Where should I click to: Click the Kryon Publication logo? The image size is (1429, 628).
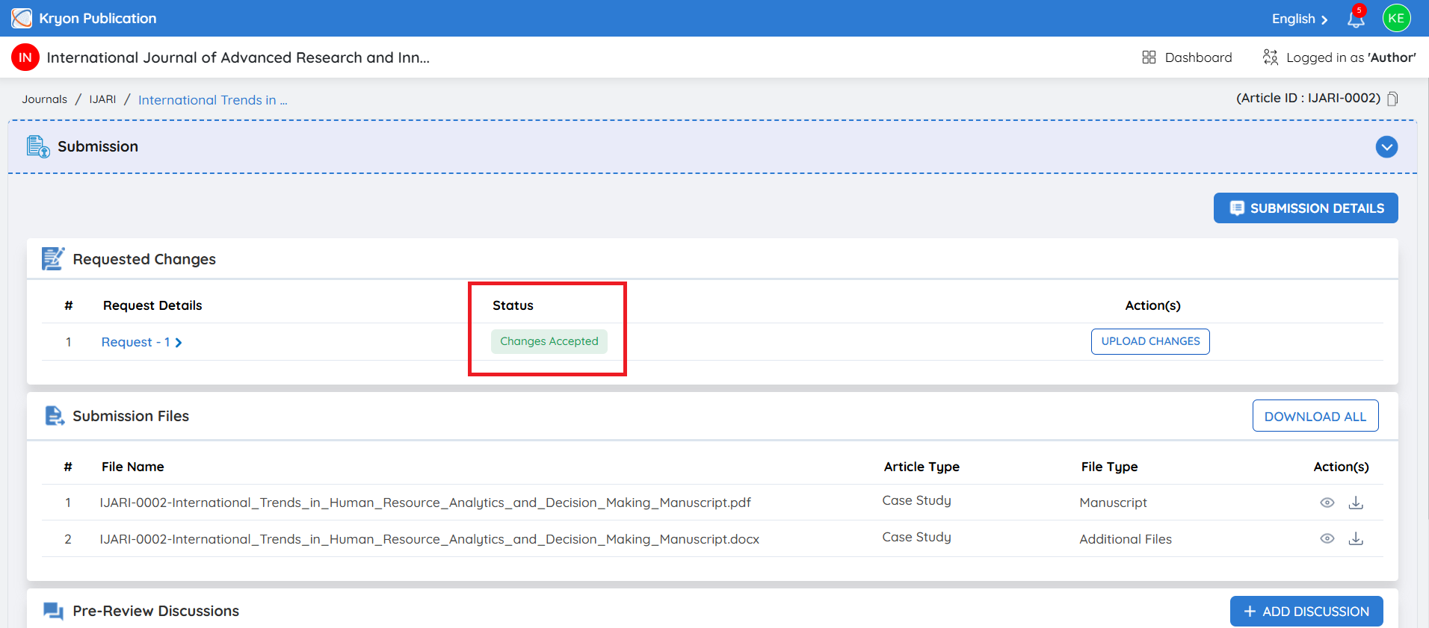tap(22, 18)
